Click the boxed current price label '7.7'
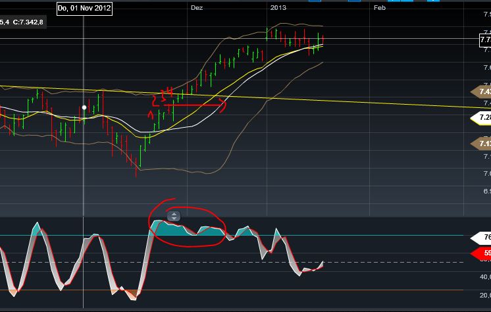The image size is (491, 312). 485,39
